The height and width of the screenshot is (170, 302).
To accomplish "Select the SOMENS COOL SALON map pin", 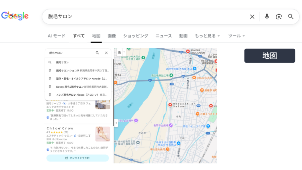I will [188, 51].
